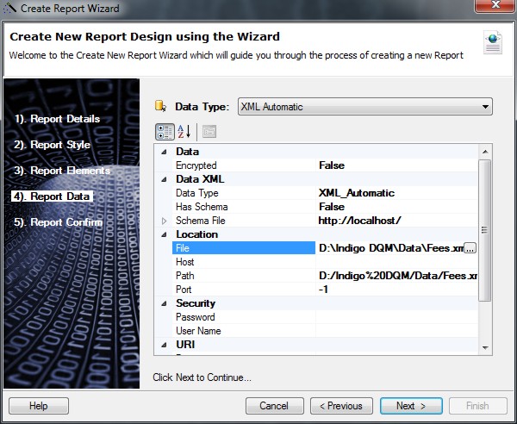Click the wizard icon in title bar
The image size is (517, 424).
pos(9,9)
